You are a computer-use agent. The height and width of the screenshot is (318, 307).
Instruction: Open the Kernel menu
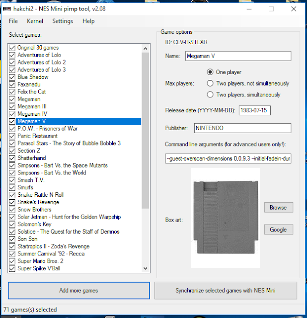click(35, 21)
